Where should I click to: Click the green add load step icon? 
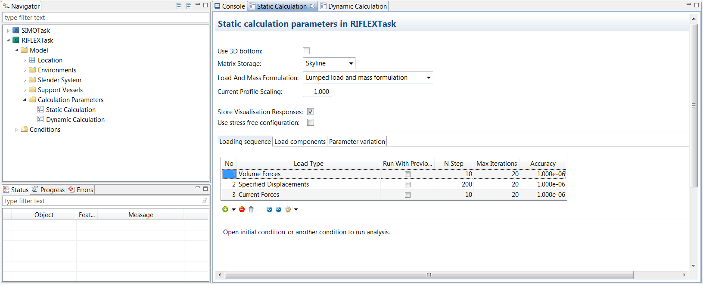[225, 209]
